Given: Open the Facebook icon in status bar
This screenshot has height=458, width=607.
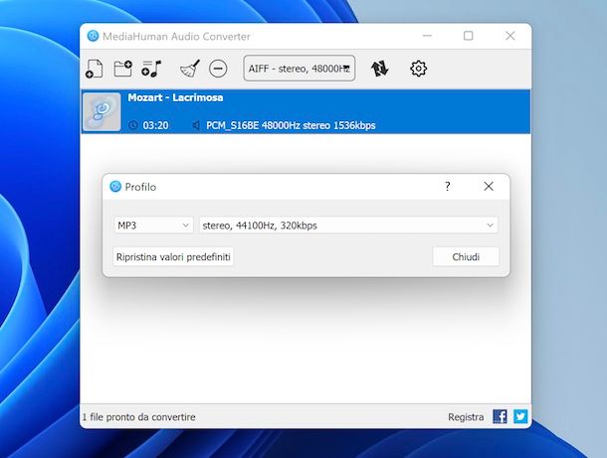Looking at the screenshot, I should pos(500,416).
